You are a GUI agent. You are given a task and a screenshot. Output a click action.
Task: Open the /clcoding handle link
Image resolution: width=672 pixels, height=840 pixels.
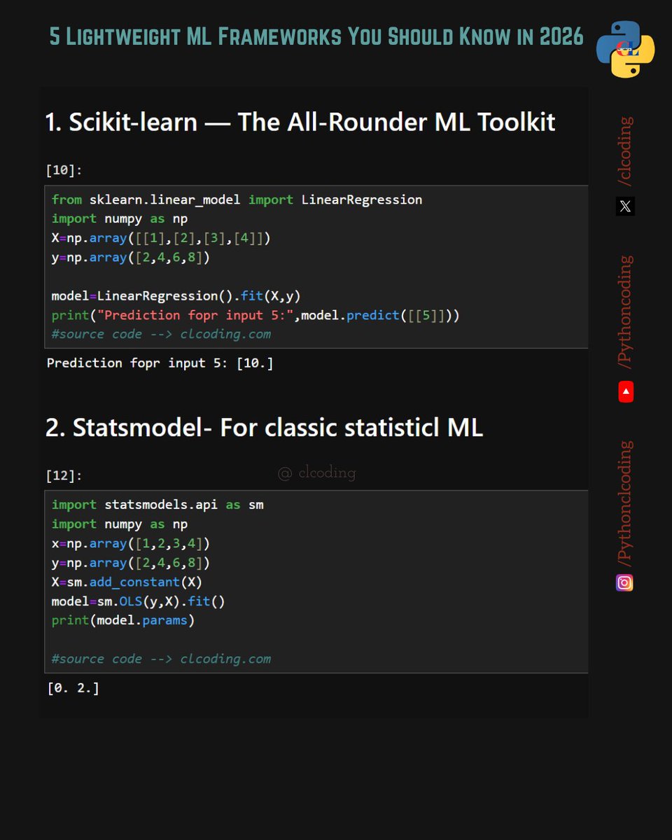(x=625, y=151)
